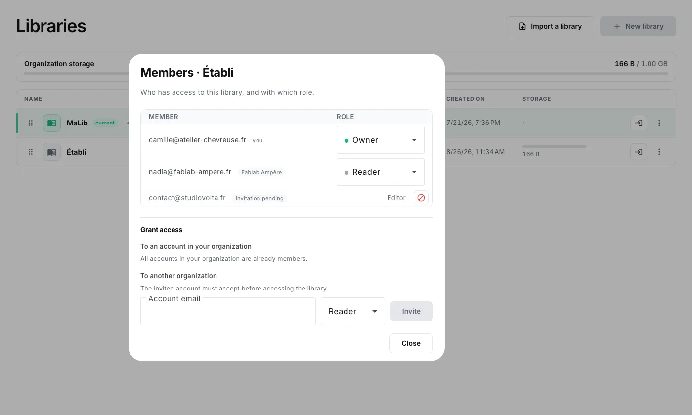
Task: Click the STORAGE column header
Action: (536, 99)
